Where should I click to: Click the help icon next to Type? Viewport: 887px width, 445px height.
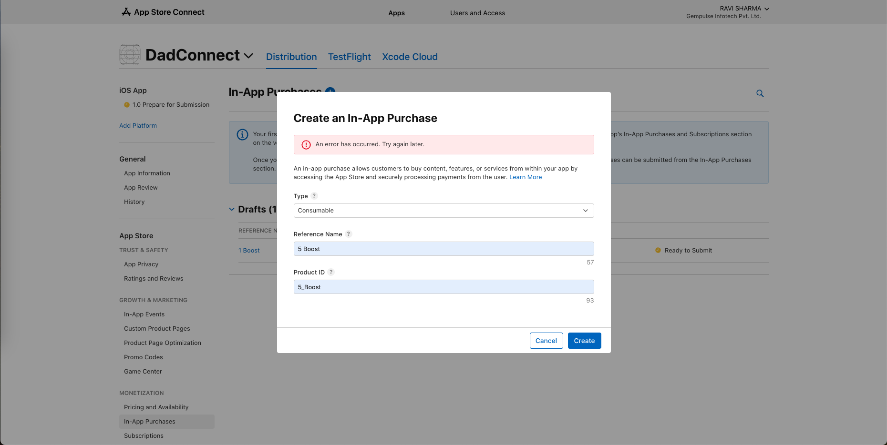[314, 196]
